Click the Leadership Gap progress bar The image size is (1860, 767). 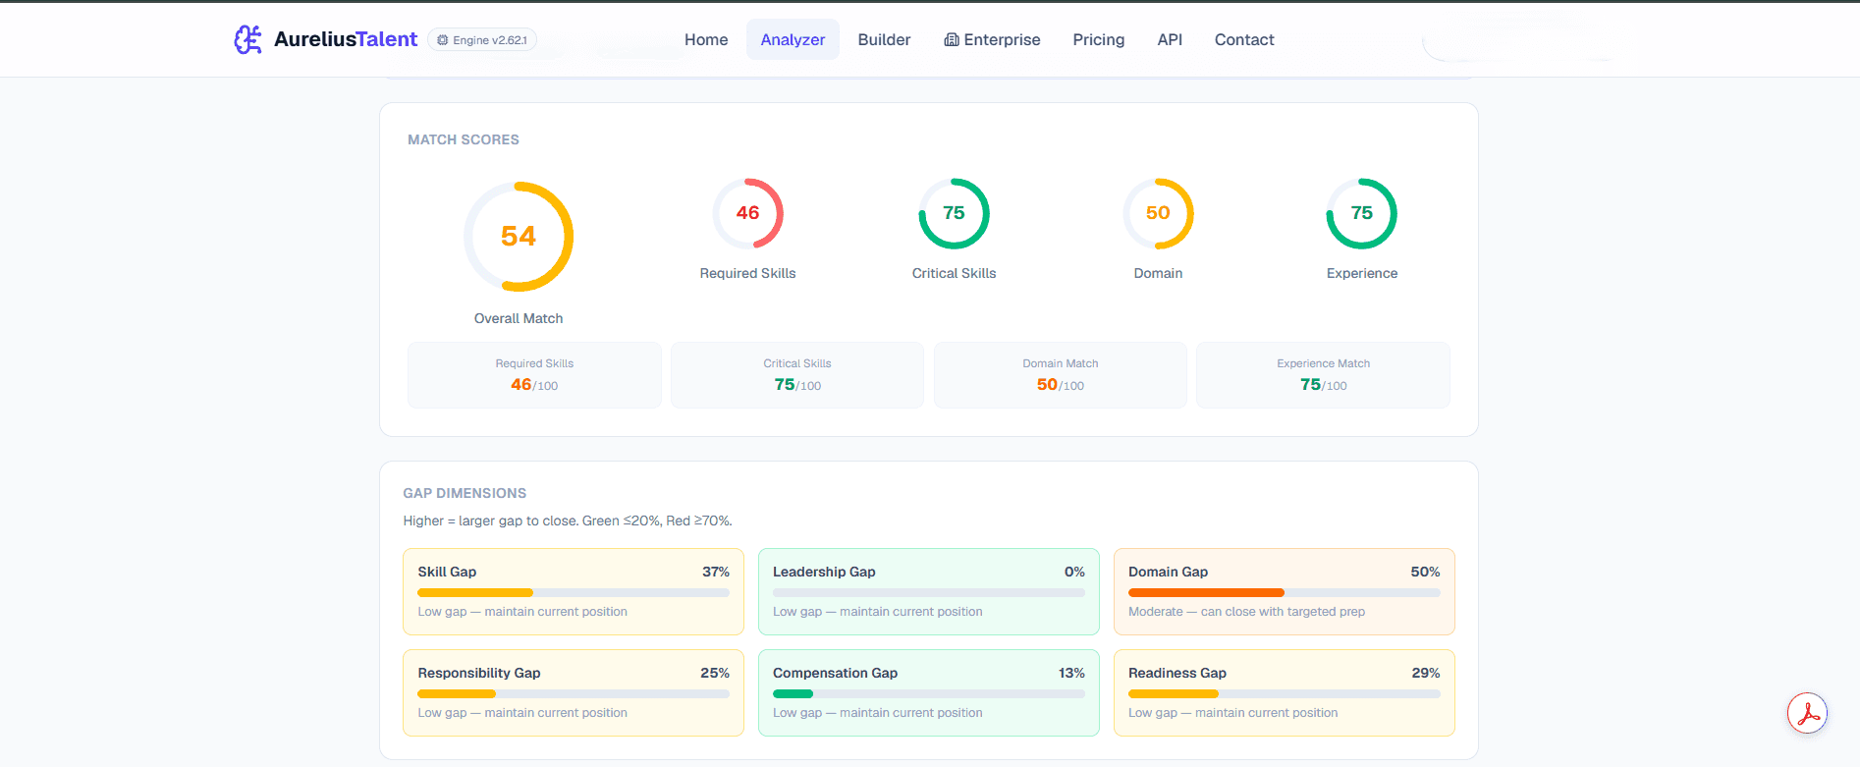click(929, 593)
